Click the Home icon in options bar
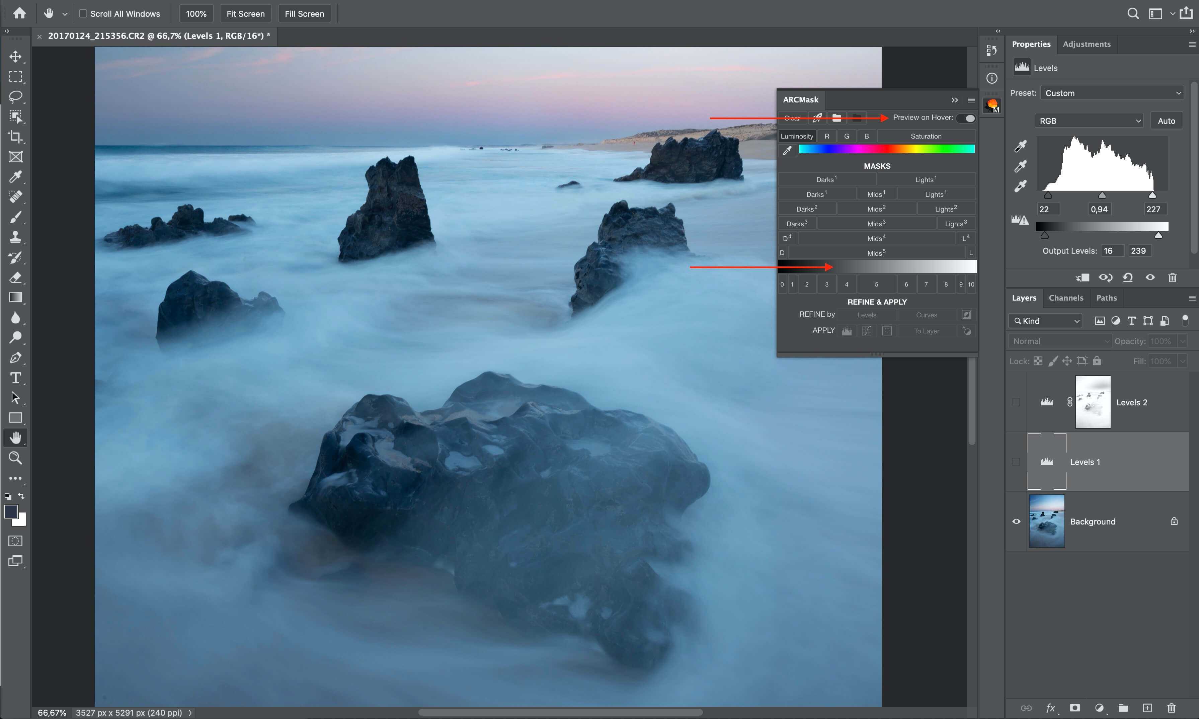The image size is (1199, 719). coord(19,13)
